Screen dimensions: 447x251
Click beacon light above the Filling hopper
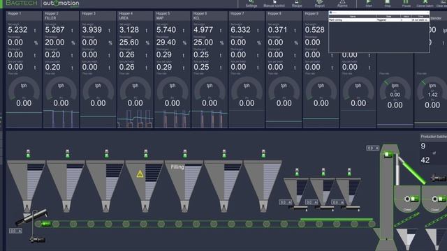click(x=184, y=153)
